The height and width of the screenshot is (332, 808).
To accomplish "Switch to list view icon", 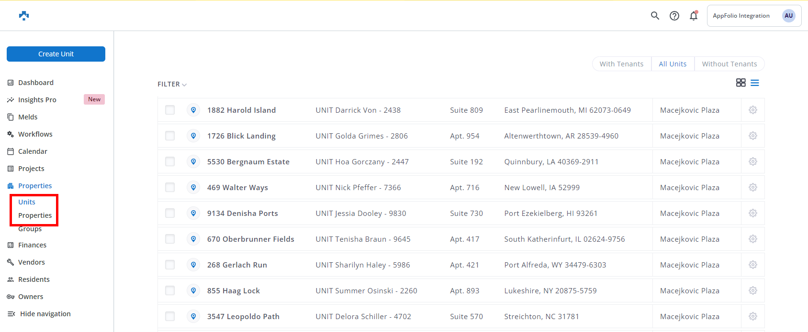I will coord(755,83).
